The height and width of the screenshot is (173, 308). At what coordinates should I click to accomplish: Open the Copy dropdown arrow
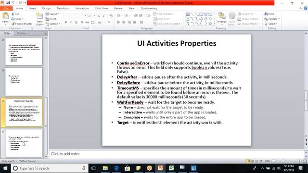[23, 19]
